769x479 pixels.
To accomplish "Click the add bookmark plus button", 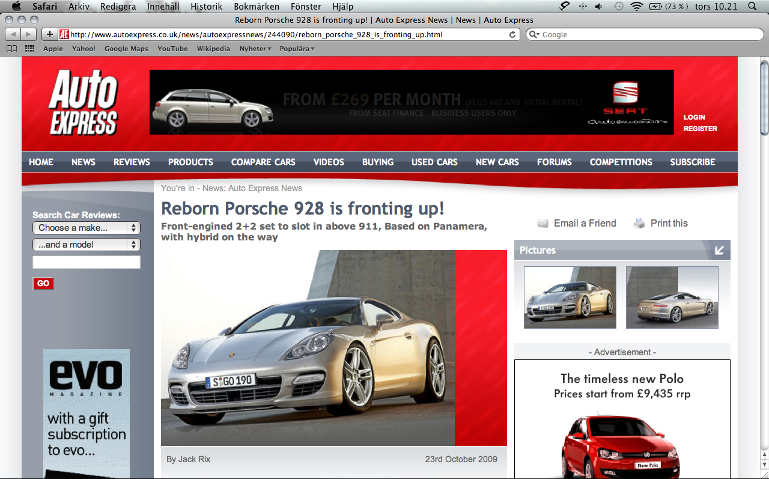I will tap(50, 34).
